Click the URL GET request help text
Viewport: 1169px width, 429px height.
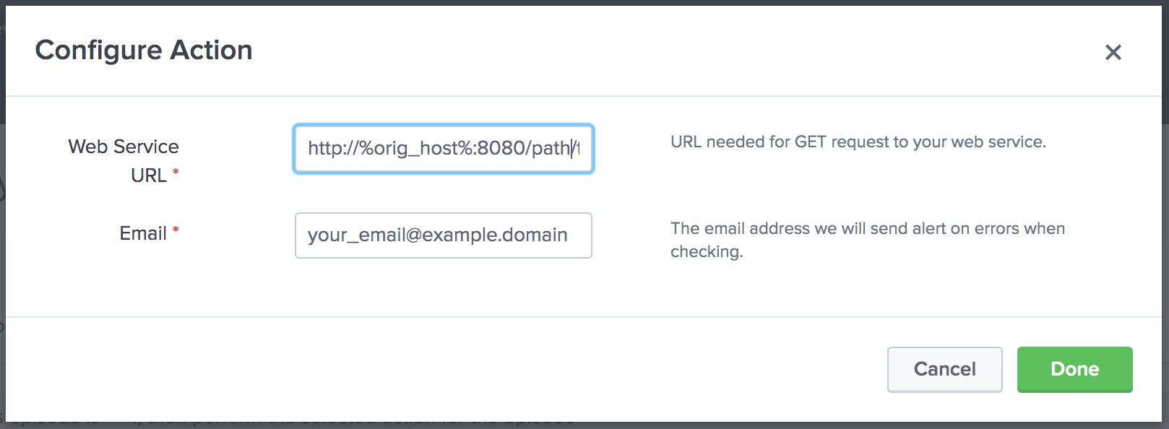click(858, 142)
